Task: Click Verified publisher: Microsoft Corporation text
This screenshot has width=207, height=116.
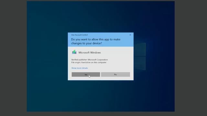Action: (x=90, y=60)
